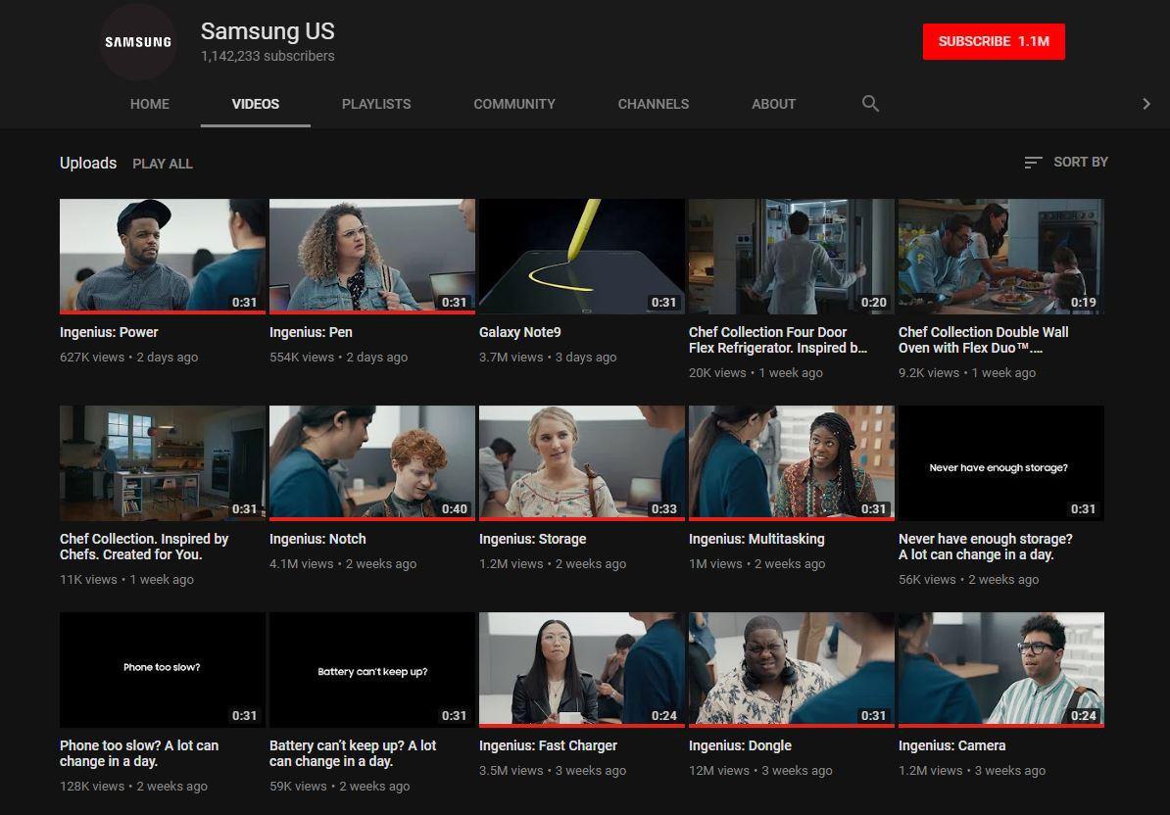Image resolution: width=1170 pixels, height=815 pixels.
Task: Click '3.7M views • 3 days ago' text
Action: pos(548,358)
